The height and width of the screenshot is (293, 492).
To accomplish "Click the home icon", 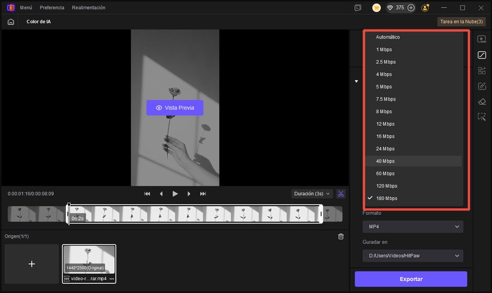I will coord(10,22).
